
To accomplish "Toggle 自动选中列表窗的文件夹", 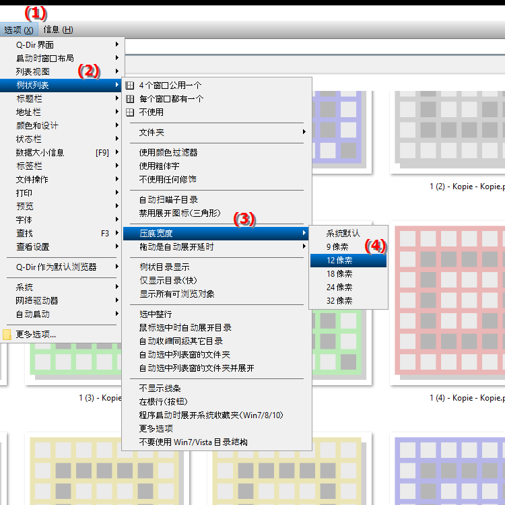I will tap(216, 355).
